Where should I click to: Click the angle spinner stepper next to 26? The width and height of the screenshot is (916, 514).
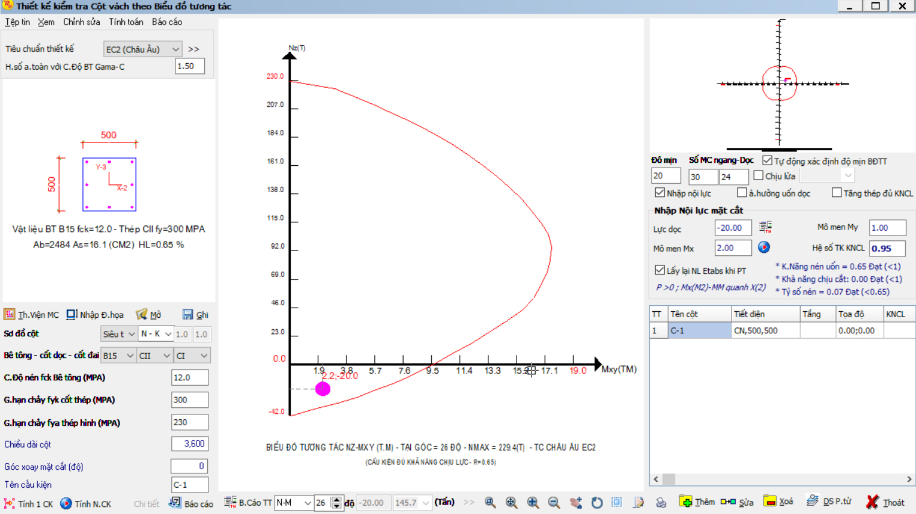(337, 503)
